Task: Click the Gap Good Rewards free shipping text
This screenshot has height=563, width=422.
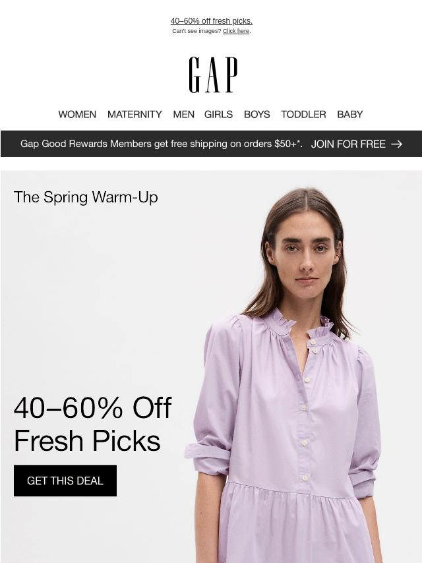Action: pos(162,144)
